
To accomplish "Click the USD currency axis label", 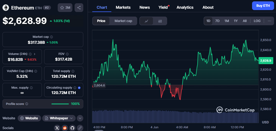I will tap(265, 122).
